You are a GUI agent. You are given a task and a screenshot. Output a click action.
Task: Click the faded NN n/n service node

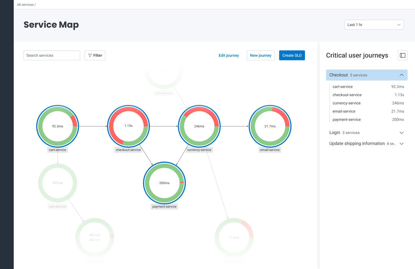[95, 237]
